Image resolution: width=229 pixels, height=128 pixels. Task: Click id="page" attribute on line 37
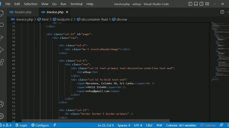coord(83,34)
